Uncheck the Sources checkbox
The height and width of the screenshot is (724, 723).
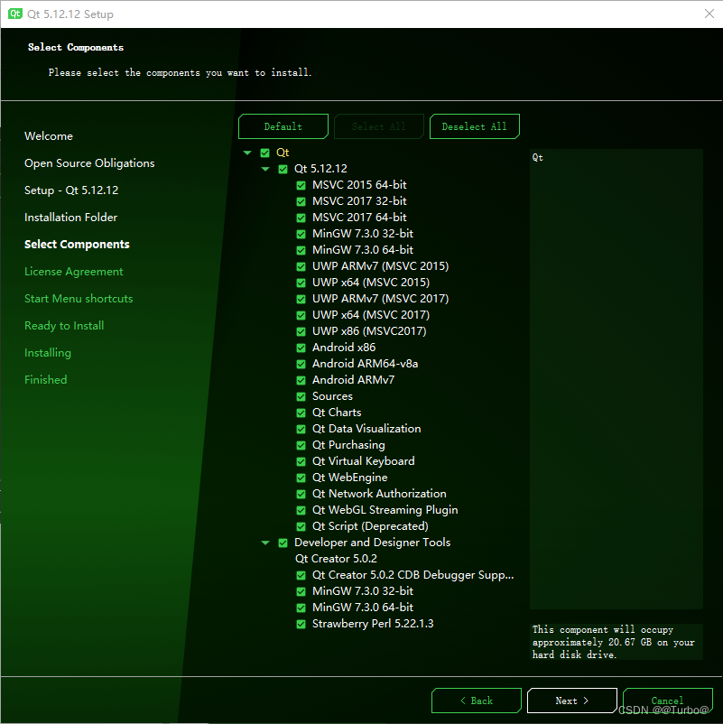coord(301,396)
